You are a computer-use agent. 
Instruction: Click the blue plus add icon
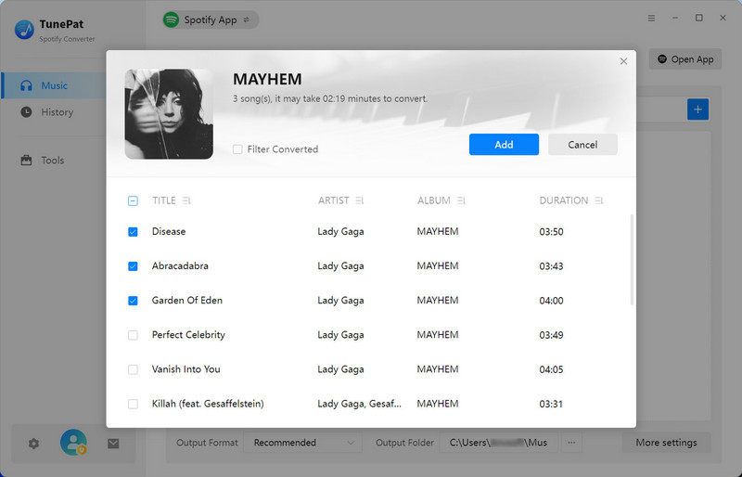point(698,110)
